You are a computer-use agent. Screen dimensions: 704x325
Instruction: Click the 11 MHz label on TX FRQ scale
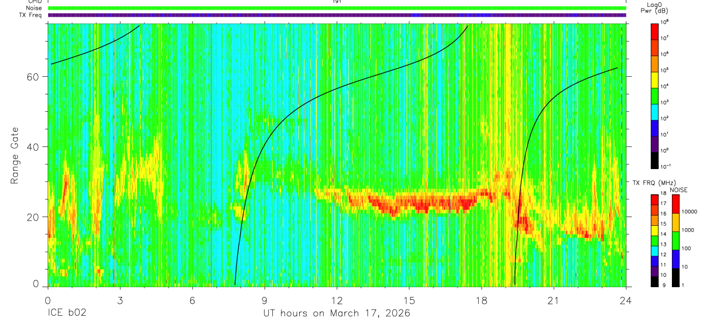(664, 264)
